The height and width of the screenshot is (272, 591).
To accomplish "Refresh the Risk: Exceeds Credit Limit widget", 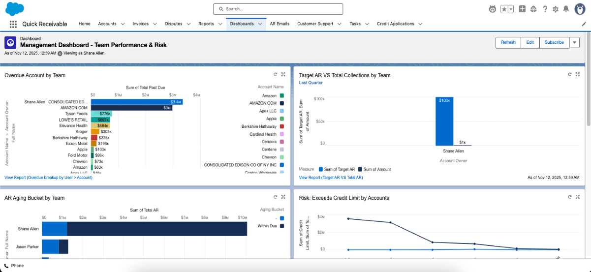I will 570,197.
